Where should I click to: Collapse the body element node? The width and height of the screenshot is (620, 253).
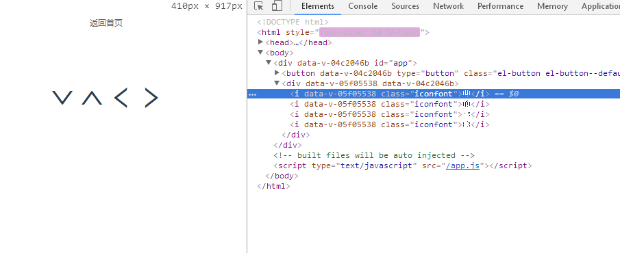point(260,52)
